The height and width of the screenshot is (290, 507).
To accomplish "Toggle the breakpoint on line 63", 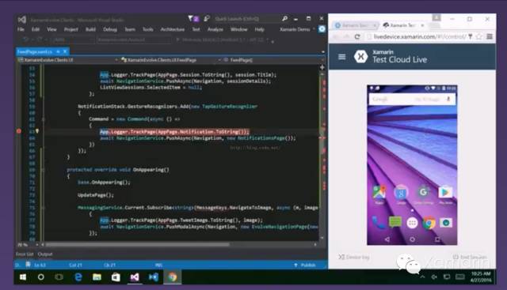I will click(x=19, y=131).
